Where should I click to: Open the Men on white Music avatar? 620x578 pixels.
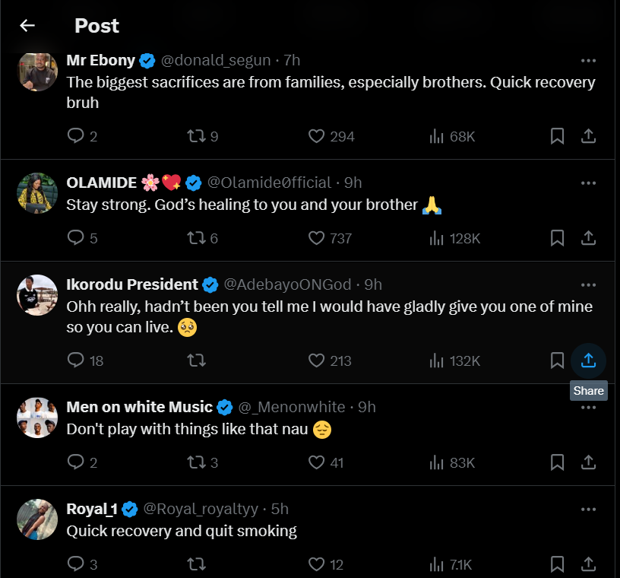click(x=37, y=418)
